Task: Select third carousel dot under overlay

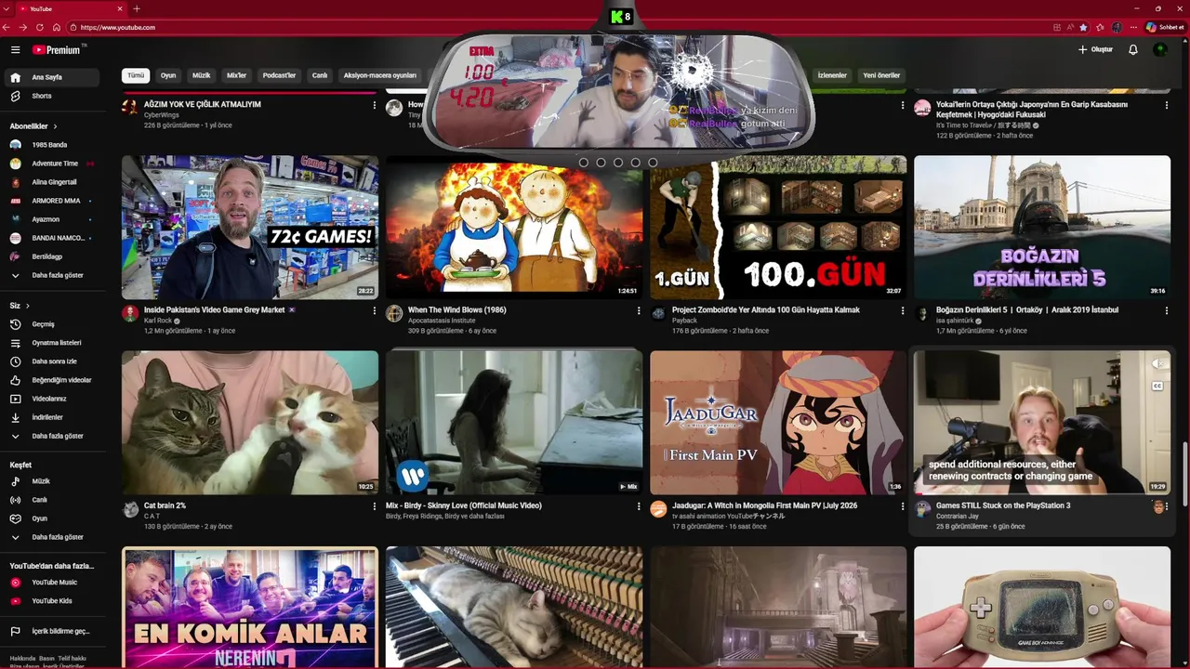Action: [618, 163]
